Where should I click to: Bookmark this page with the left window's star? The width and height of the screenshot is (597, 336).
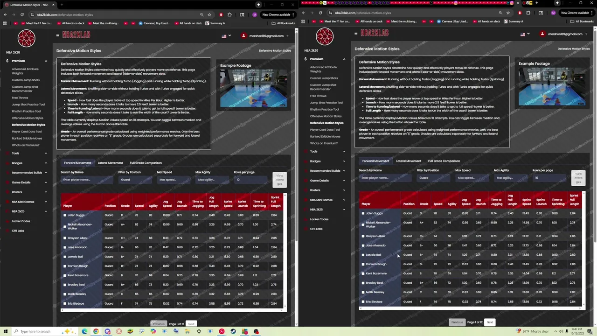pyautogui.click(x=209, y=14)
